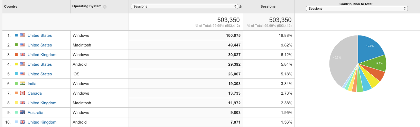The image size is (420, 127).
Task: Click orange-red swatch for United Kingdom Windows
Action: [16, 55]
